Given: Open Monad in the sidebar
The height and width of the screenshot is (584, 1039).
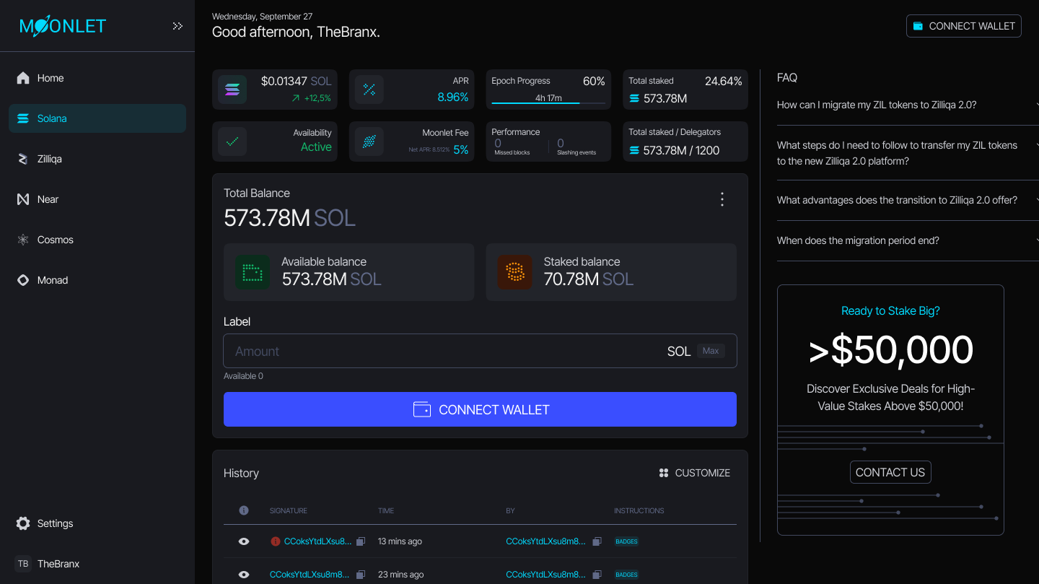Looking at the screenshot, I should pos(97,280).
